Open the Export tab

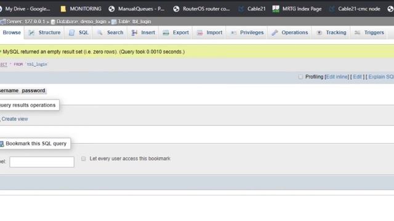pyautogui.click(x=175, y=33)
